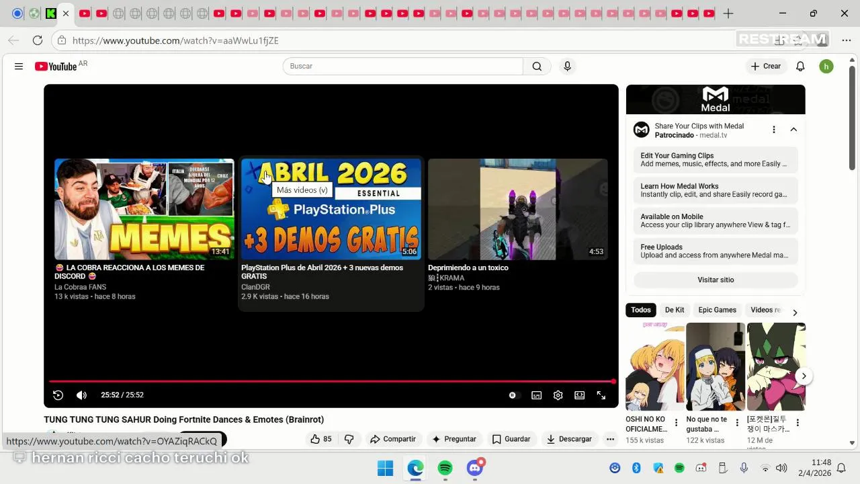Open the Compartir share dialog
The height and width of the screenshot is (484, 860).
coord(393,439)
